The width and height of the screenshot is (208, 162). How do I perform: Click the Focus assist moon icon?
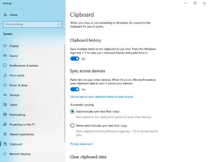tap(5, 75)
